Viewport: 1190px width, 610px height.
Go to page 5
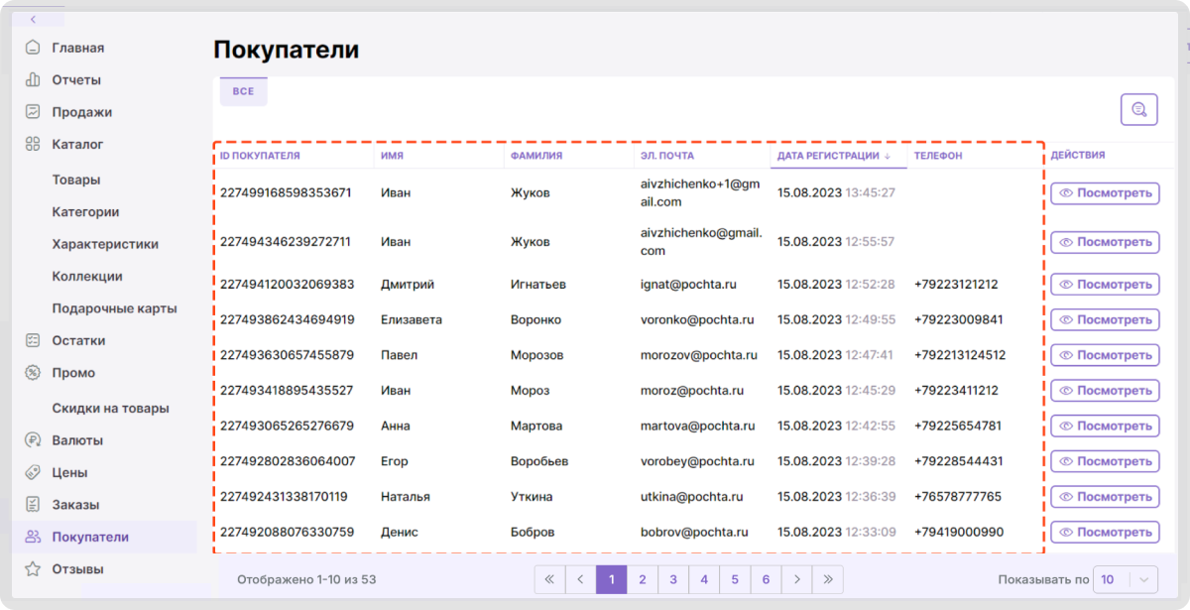point(735,579)
